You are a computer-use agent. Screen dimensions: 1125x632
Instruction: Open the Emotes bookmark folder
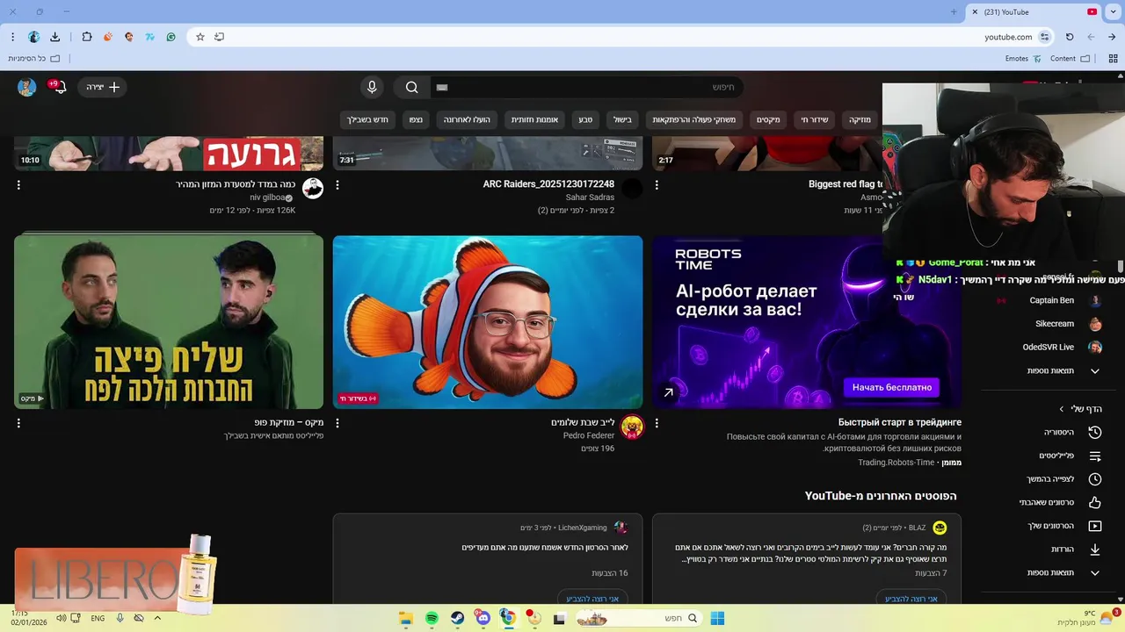[x=1023, y=59]
